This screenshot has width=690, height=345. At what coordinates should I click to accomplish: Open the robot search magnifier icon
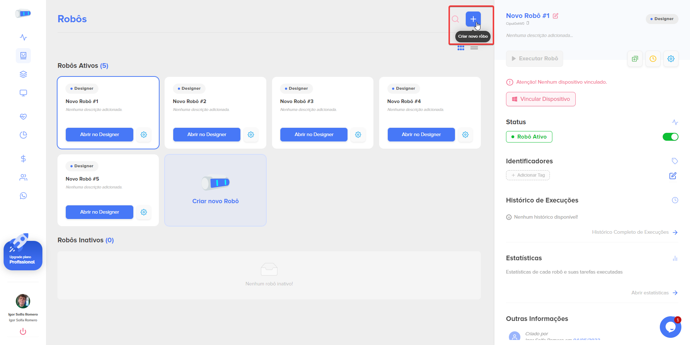(x=455, y=19)
